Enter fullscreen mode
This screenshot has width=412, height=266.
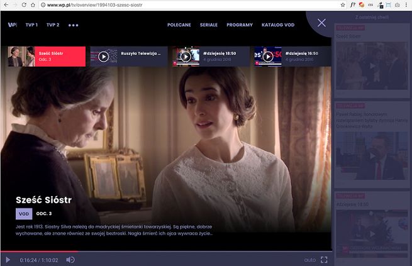tap(324, 260)
